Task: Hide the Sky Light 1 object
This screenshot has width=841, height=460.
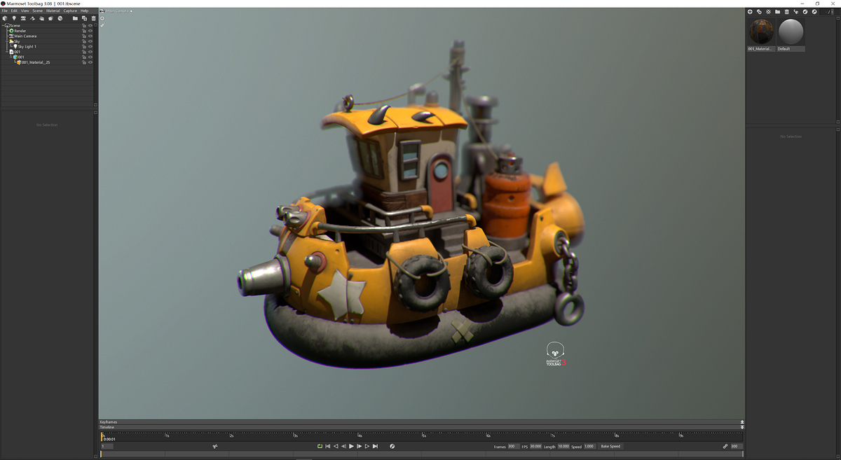Action: click(x=90, y=47)
